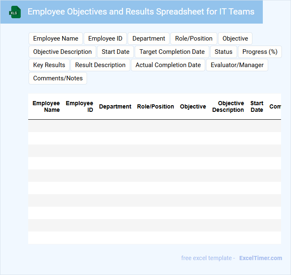Select the Evaluator/Manager tag
Viewport: 291px width, 275px height.
tap(237, 65)
